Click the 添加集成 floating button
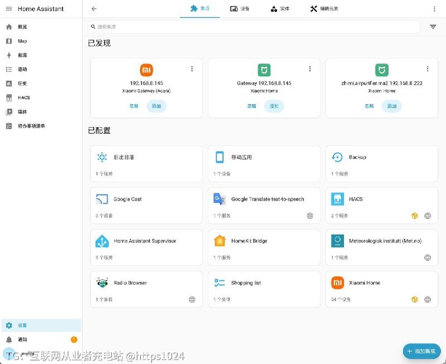The height and width of the screenshot is (364, 446). pyautogui.click(x=422, y=351)
